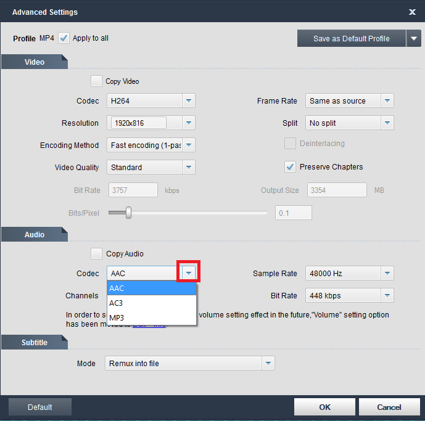Click Save as Default Profile button
This screenshot has height=421, width=425.
pos(351,38)
